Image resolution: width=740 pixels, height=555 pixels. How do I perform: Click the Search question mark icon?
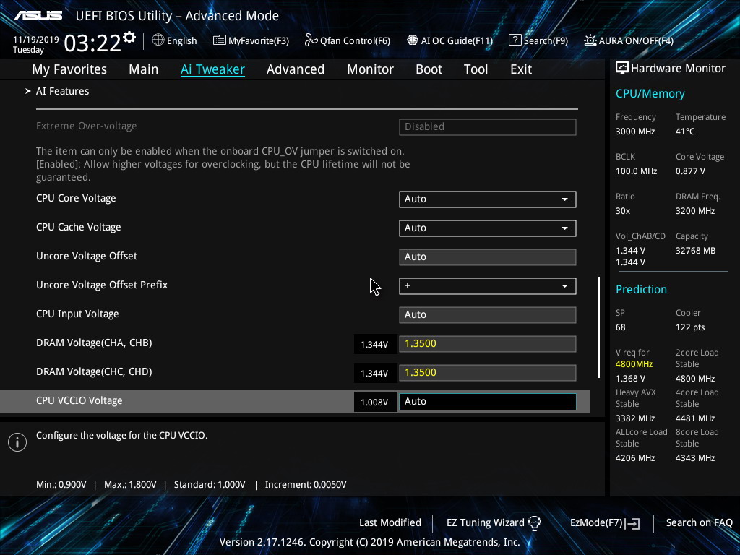click(x=515, y=40)
